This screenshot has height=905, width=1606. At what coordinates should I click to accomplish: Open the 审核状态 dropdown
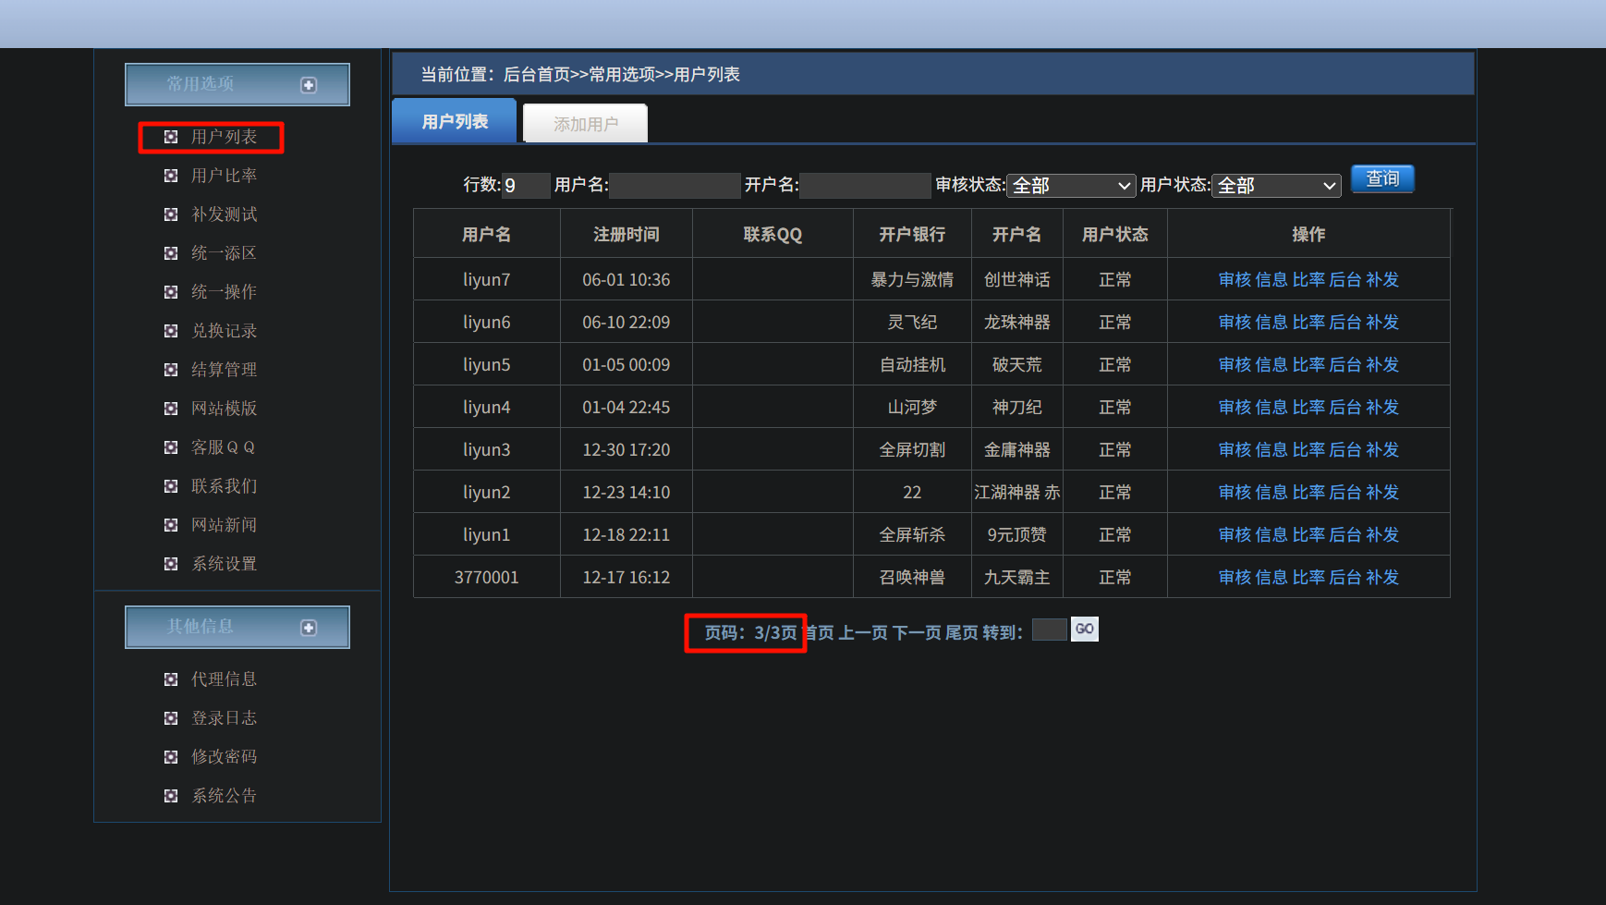pyautogui.click(x=1070, y=186)
